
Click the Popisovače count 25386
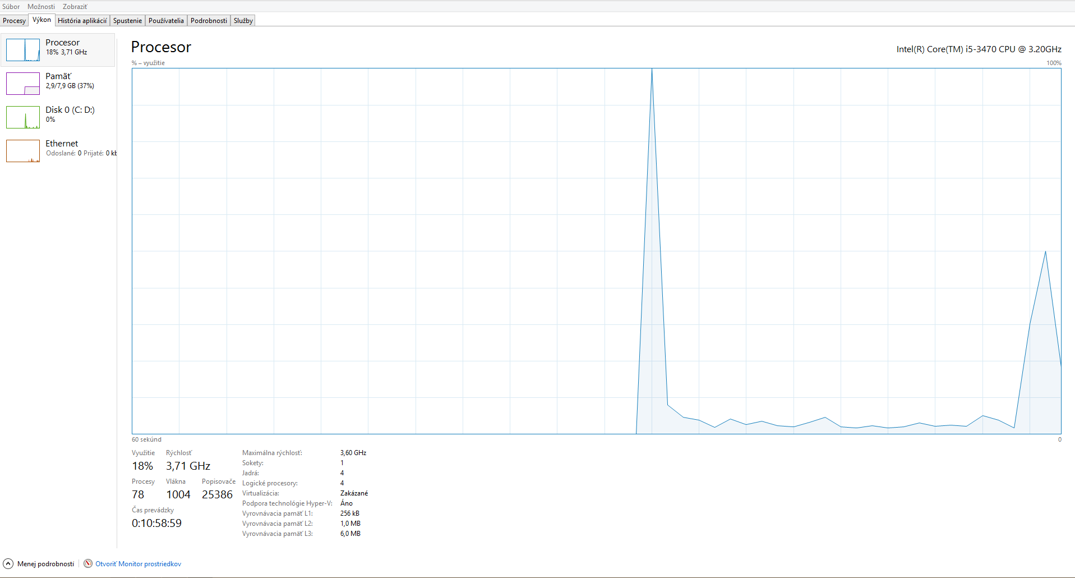pyautogui.click(x=217, y=494)
